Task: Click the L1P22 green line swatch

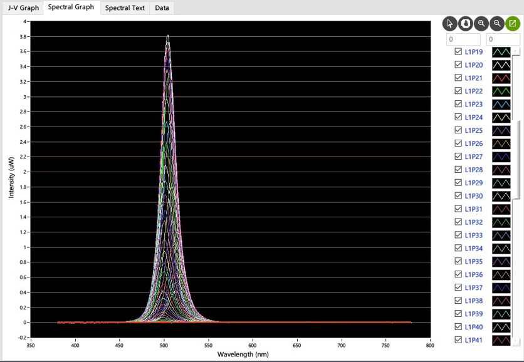Action: point(501,91)
